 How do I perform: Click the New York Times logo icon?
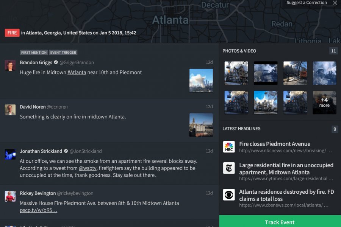229,168
